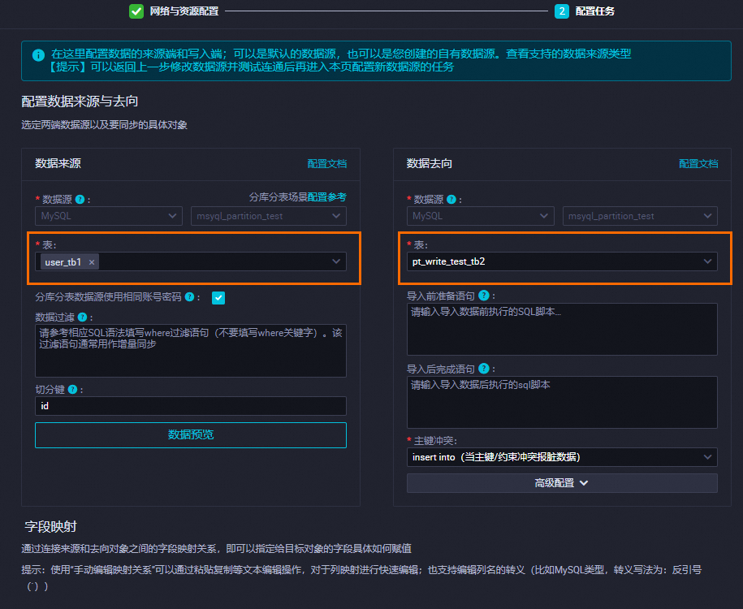Click the step 2 number badge
Image resolution: width=743 pixels, height=609 pixels.
(562, 11)
